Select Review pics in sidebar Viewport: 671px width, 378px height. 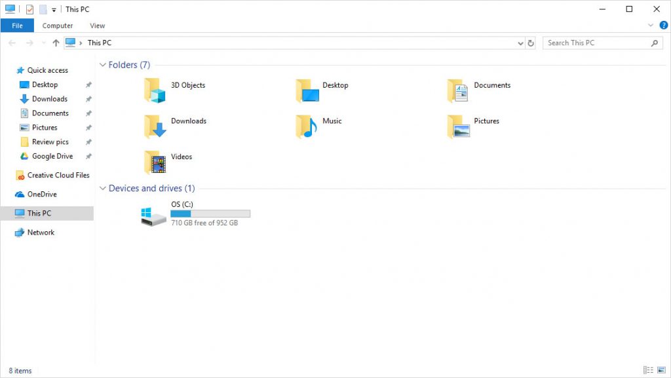(50, 142)
